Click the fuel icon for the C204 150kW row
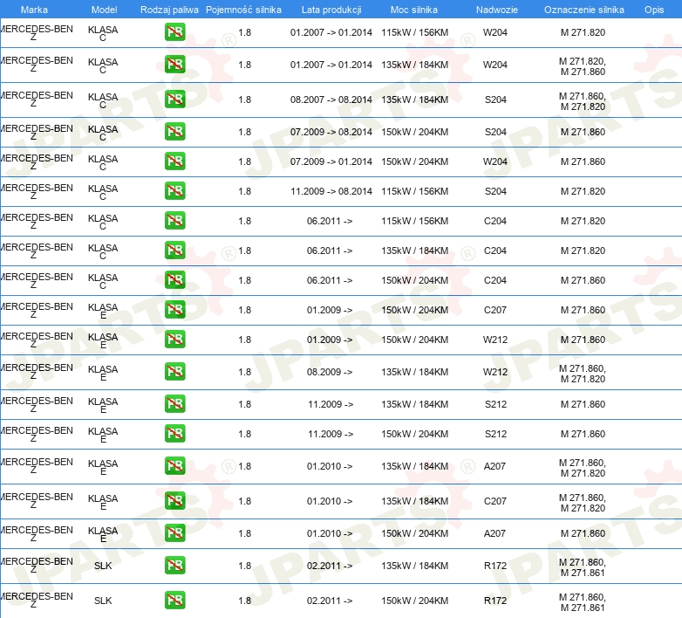 coord(174,280)
